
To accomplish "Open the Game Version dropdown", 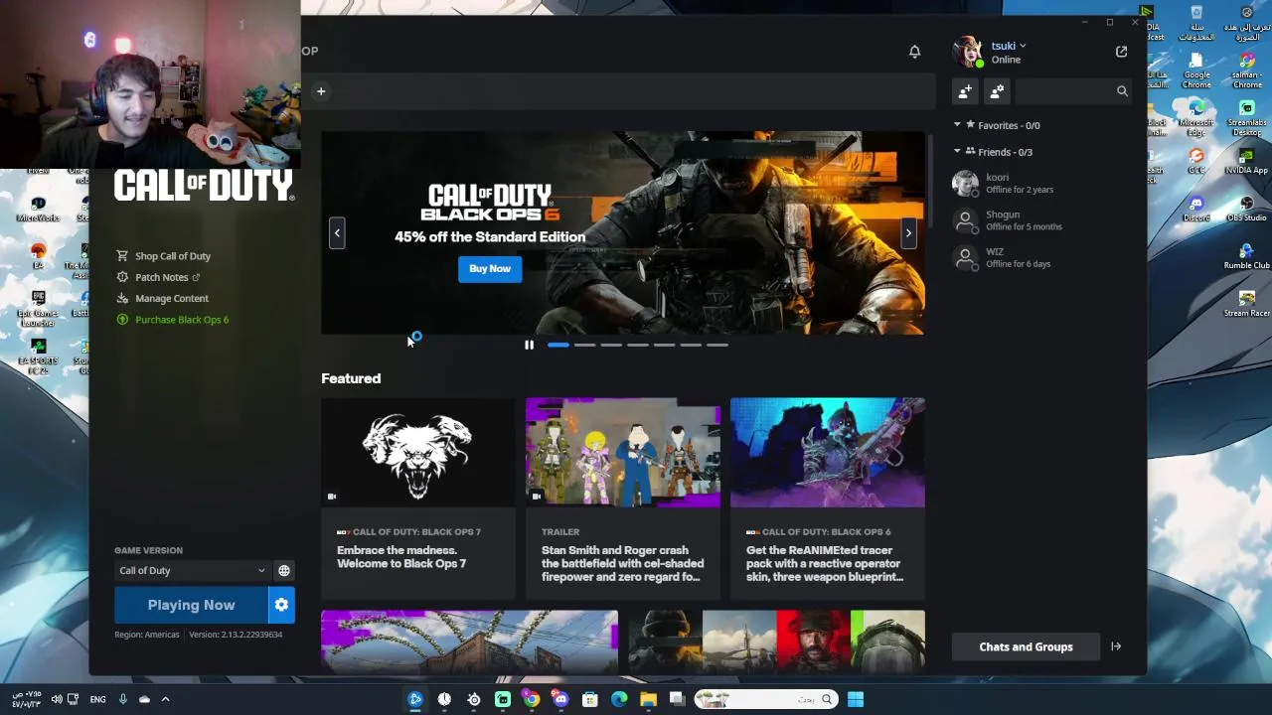I will coord(192,571).
